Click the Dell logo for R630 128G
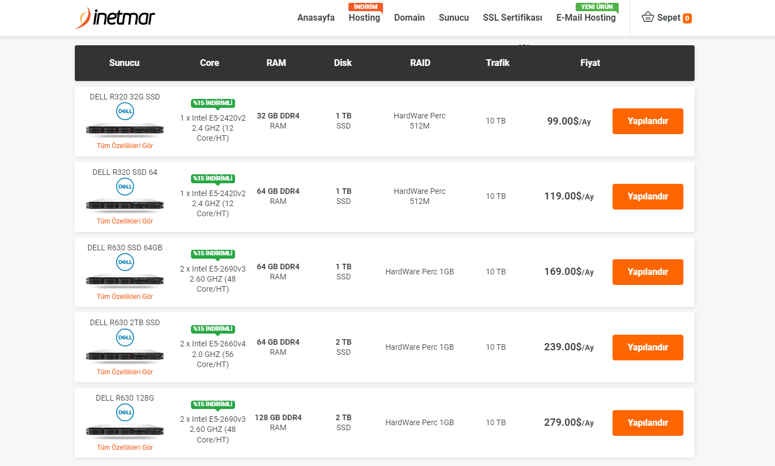Screen dimensions: 775x466 pyautogui.click(x=125, y=413)
